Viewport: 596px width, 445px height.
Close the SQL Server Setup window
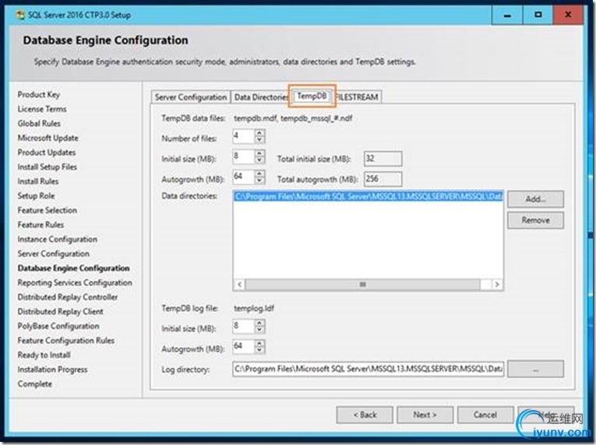pos(568,16)
